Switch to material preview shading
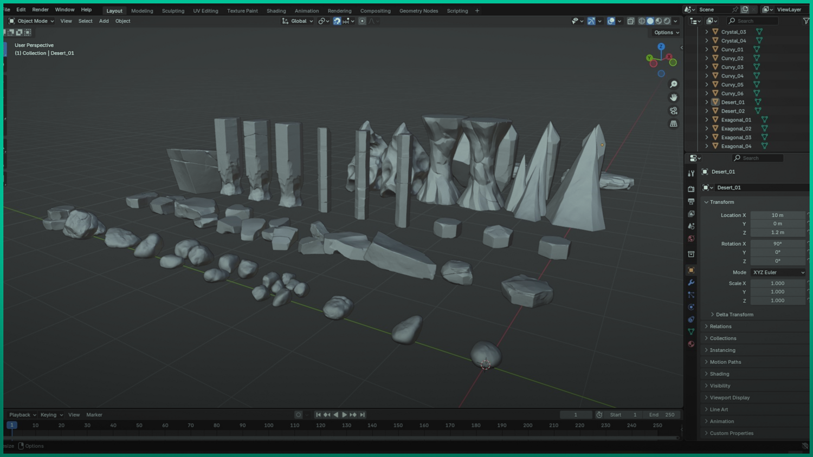This screenshot has height=457, width=813. click(x=659, y=21)
